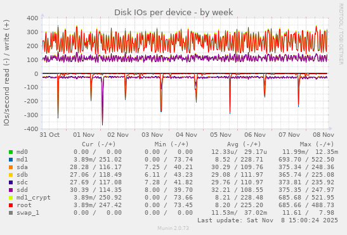Click the gray swap_1 legend color swatch

[x=11, y=213]
